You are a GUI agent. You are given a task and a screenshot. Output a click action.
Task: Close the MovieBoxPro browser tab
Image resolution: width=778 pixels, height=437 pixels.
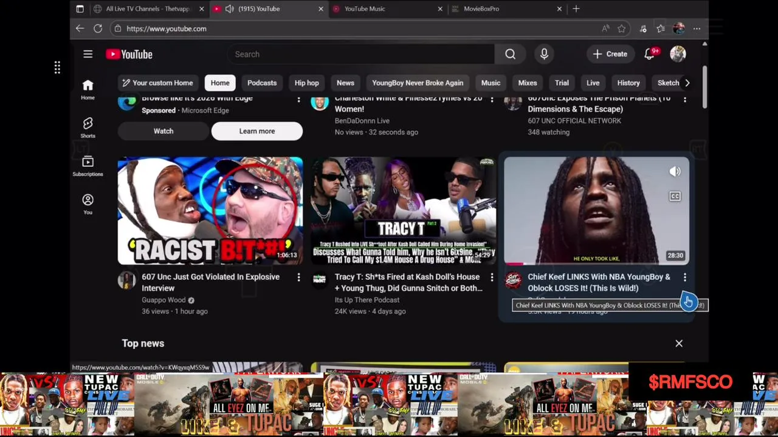coord(559,8)
